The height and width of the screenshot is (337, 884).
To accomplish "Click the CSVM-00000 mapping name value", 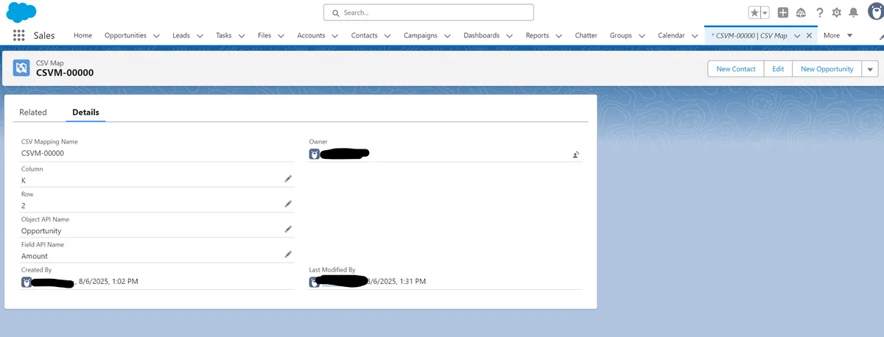I will click(43, 153).
